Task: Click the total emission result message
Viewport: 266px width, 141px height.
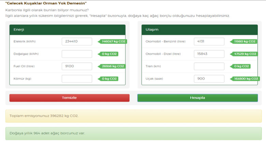Action: (x=133, y=116)
